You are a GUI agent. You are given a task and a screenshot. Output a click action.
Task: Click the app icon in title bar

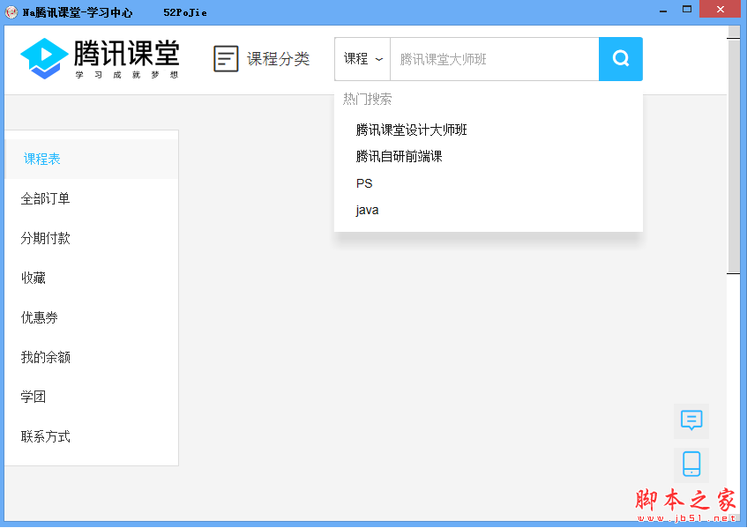pyautogui.click(x=11, y=12)
